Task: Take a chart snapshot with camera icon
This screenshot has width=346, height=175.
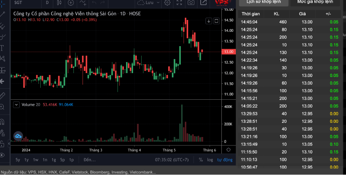Action: [x=191, y=3]
